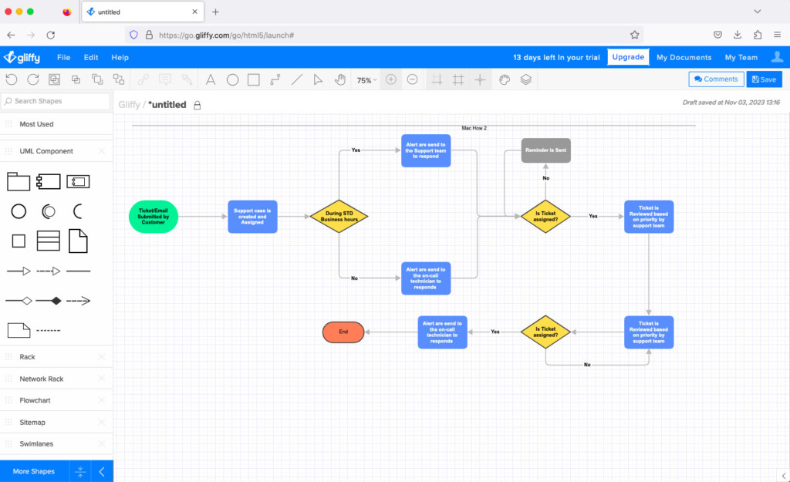Click the Gliffy breadcrumb link

[129, 105]
